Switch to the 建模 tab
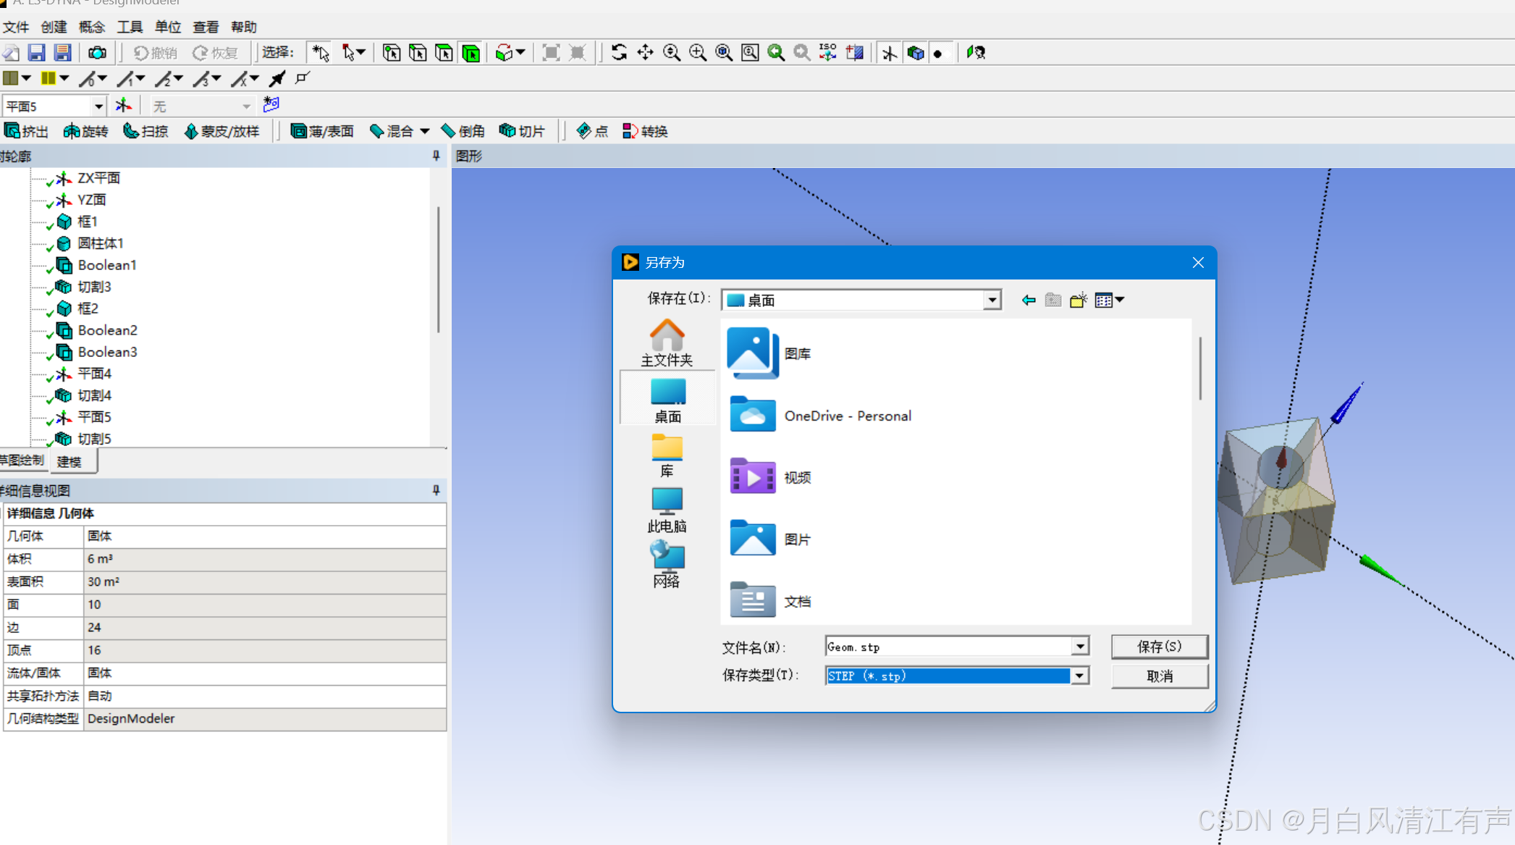The width and height of the screenshot is (1515, 845). pyautogui.click(x=69, y=461)
